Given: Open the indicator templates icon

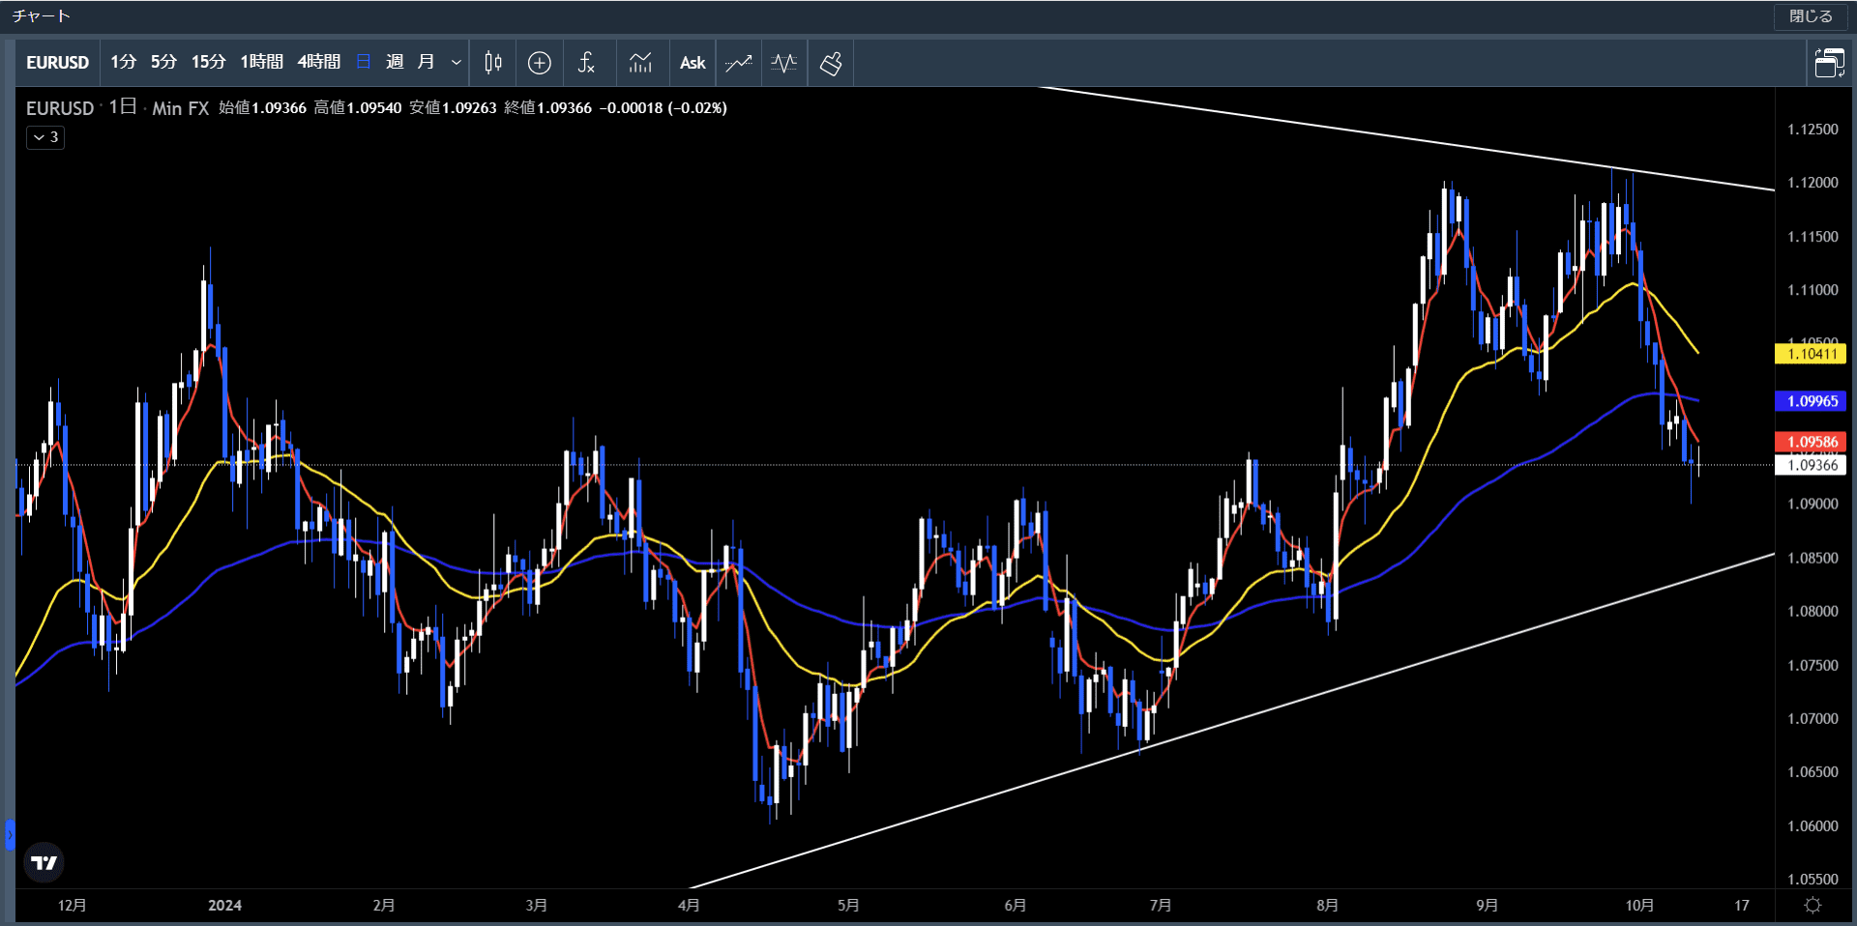Looking at the screenshot, I should (640, 63).
